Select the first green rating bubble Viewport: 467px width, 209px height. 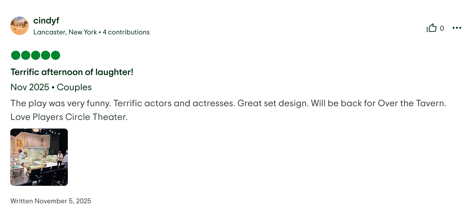coord(15,55)
